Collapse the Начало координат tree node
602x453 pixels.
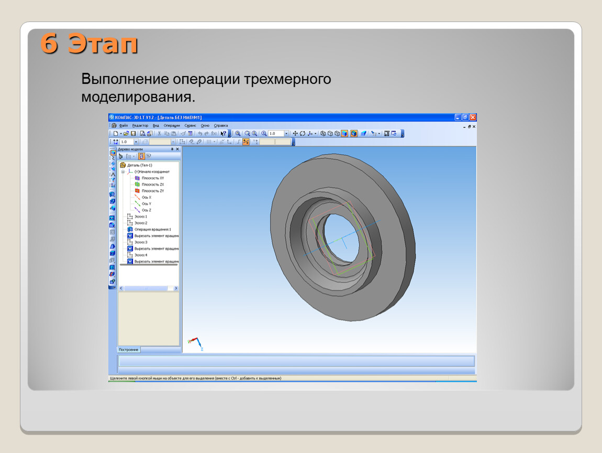coord(123,171)
